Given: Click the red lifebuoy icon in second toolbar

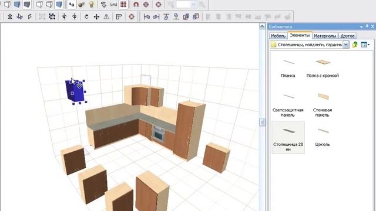Looking at the screenshot, I should 132,16.
